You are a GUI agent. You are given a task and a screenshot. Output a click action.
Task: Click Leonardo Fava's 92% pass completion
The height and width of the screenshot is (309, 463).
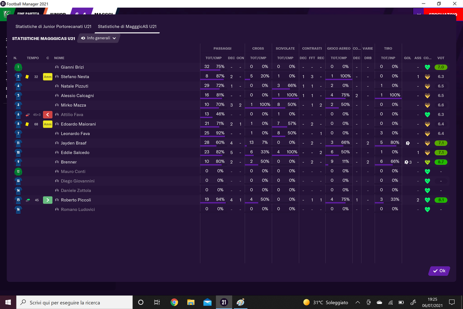[220, 133]
